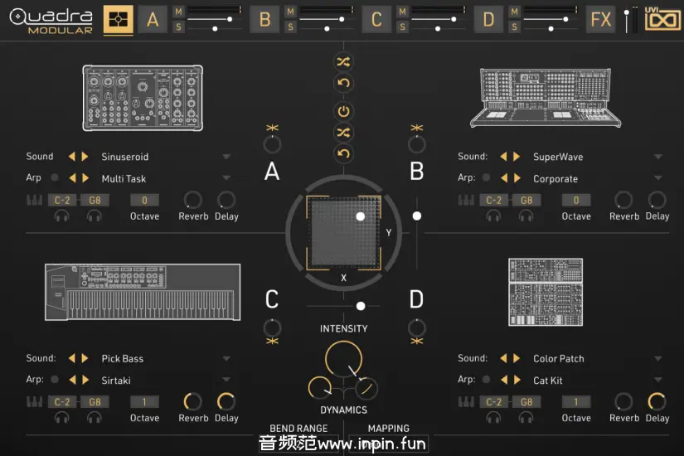This screenshot has width=684, height=456.
Task: Click the top shuffle randomize icon
Action: [343, 62]
